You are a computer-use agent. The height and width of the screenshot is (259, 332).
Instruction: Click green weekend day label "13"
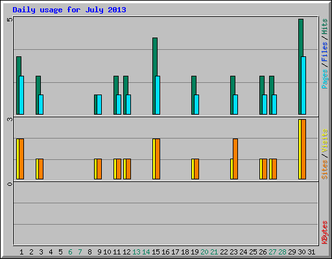click(136, 252)
